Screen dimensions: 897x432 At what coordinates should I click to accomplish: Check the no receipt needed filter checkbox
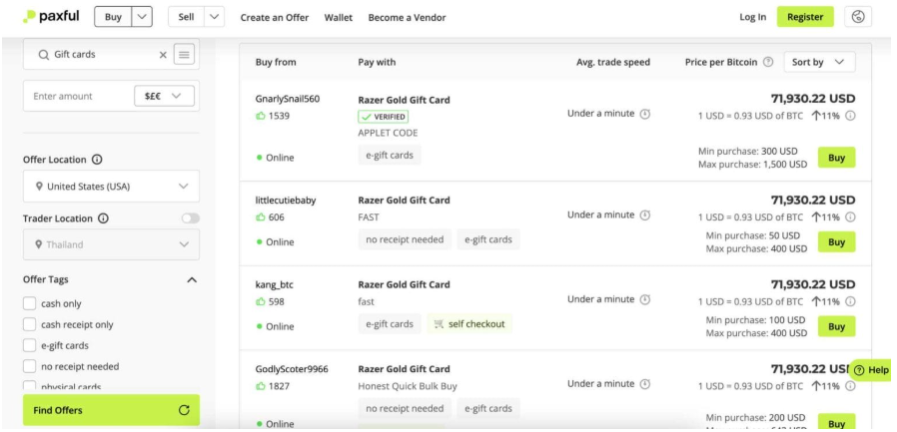[x=29, y=366]
